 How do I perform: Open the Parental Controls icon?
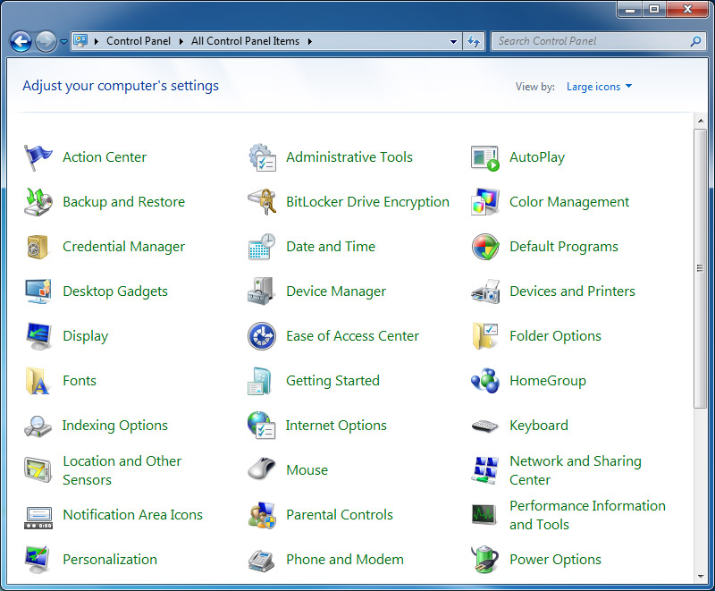click(x=262, y=515)
